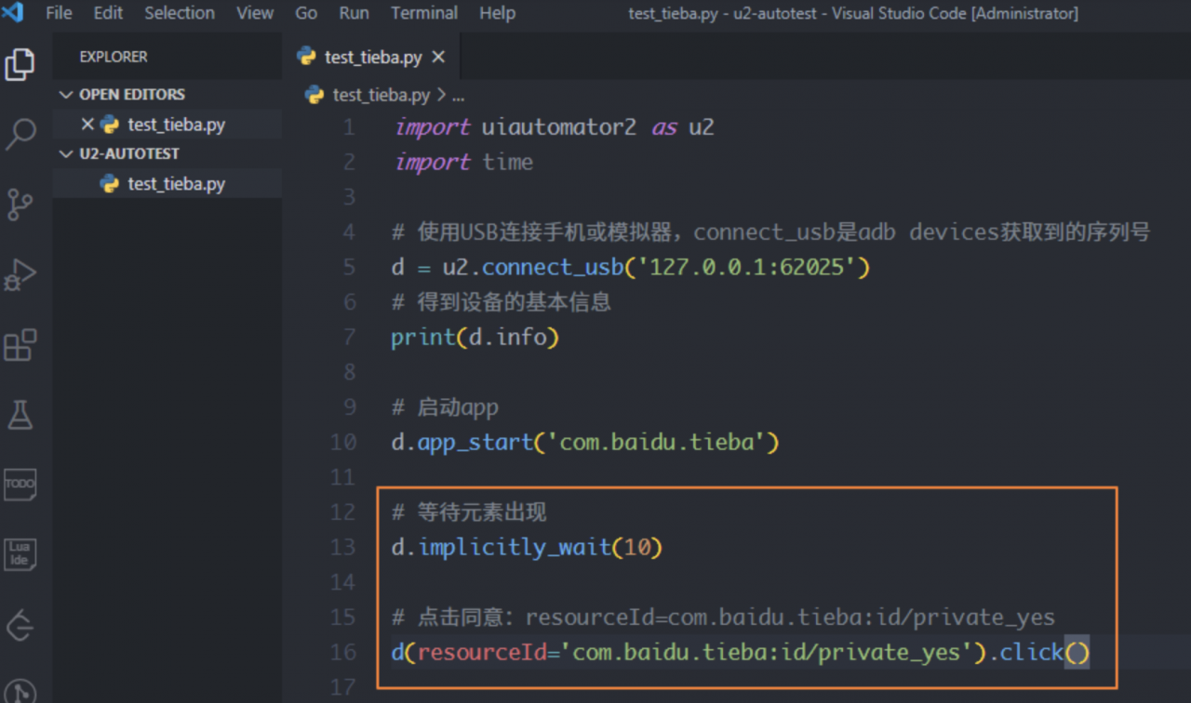
Task: Open the Terminal menu
Action: coord(424,14)
